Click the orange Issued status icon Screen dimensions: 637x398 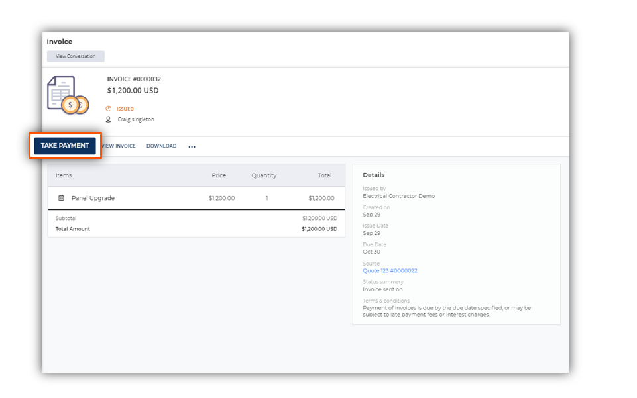[x=108, y=109]
